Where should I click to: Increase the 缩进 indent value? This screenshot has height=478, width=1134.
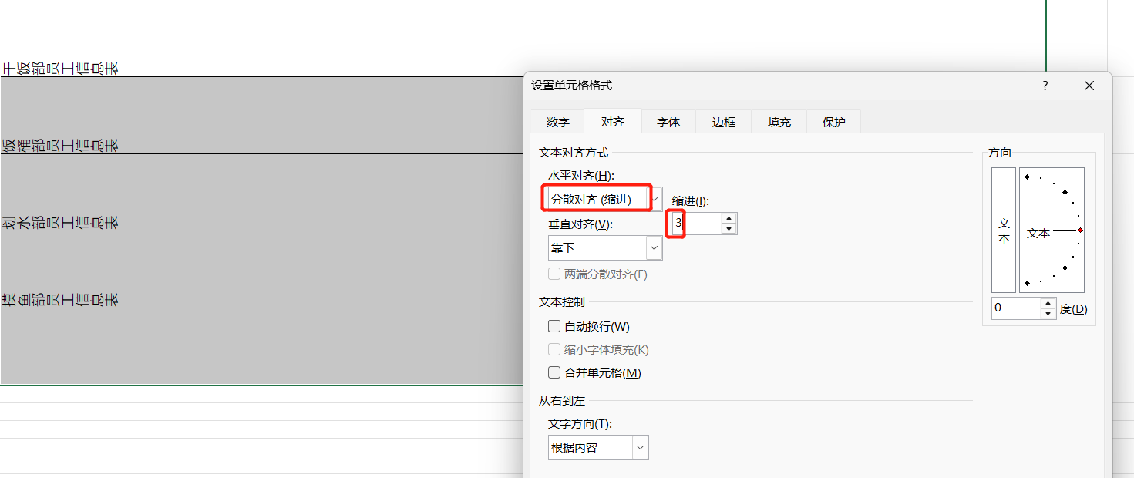(x=729, y=218)
